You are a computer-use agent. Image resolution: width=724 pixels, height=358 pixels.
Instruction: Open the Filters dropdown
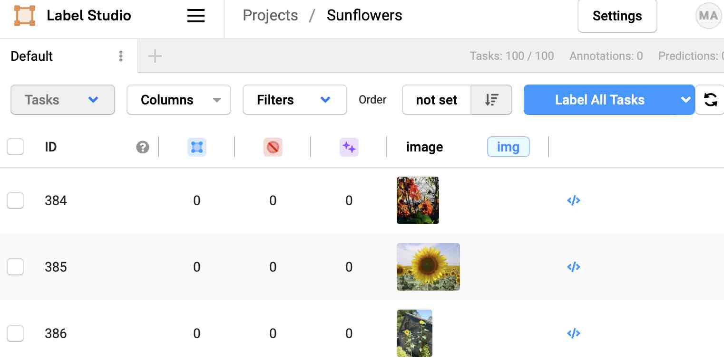point(295,100)
